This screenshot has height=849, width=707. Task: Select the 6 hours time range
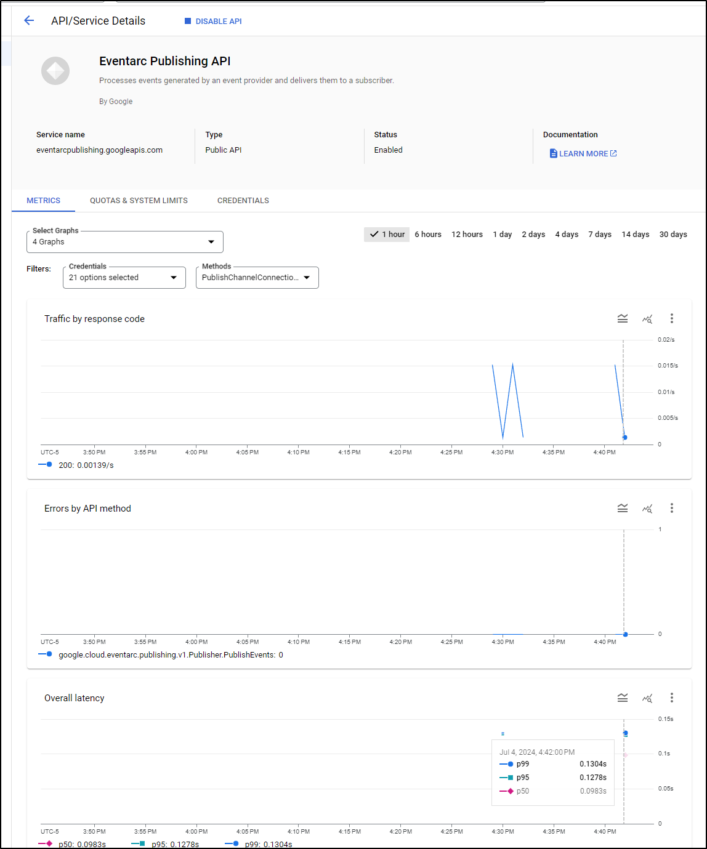[x=428, y=235]
